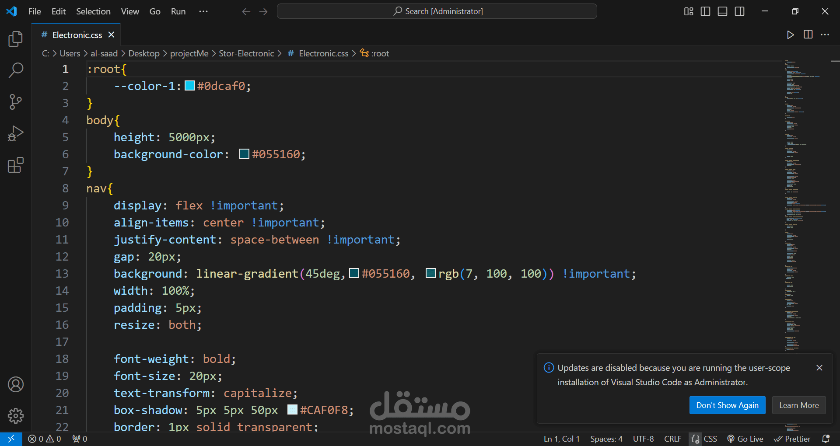Viewport: 840px width, 446px height.
Task: Open the Source Control view
Action: click(16, 102)
